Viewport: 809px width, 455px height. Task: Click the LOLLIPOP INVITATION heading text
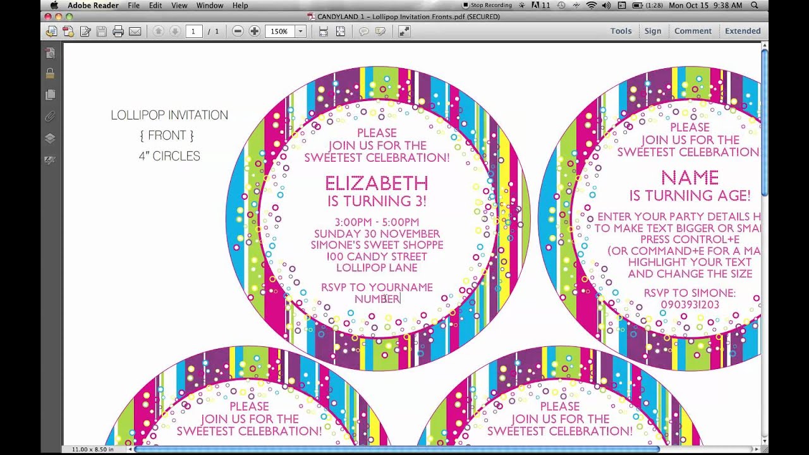click(169, 115)
